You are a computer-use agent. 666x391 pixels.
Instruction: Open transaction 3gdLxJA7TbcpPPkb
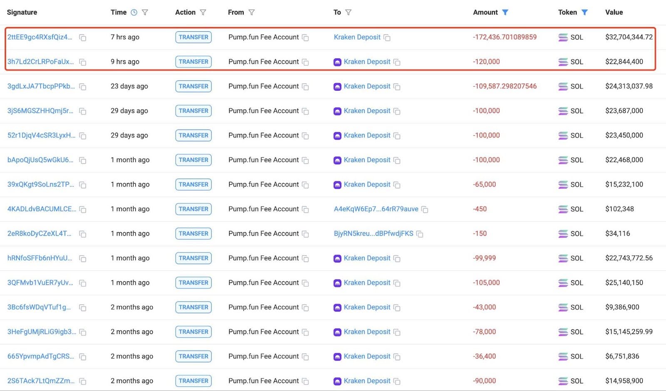(x=41, y=86)
